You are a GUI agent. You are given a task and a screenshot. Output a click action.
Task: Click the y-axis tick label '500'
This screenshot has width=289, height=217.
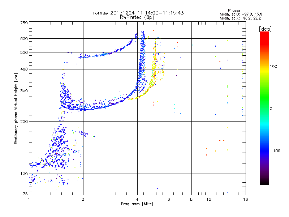[24, 52]
